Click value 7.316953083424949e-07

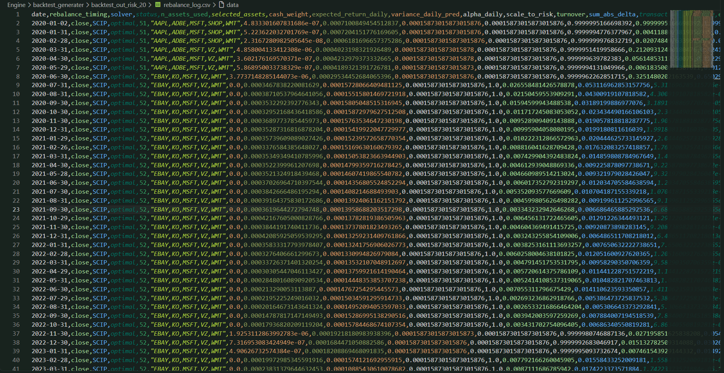(x=267, y=342)
